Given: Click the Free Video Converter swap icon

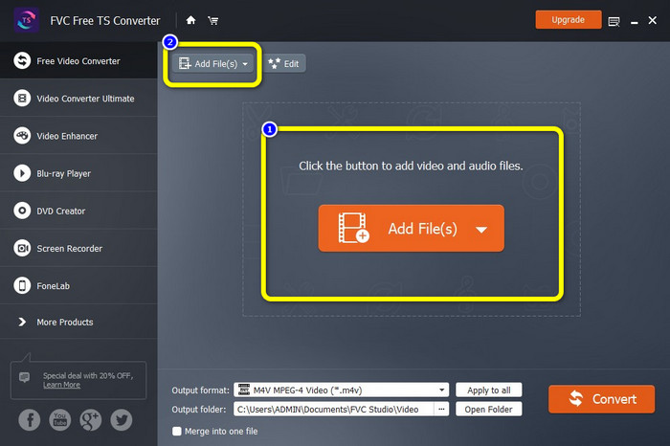Looking at the screenshot, I should click(x=22, y=60).
